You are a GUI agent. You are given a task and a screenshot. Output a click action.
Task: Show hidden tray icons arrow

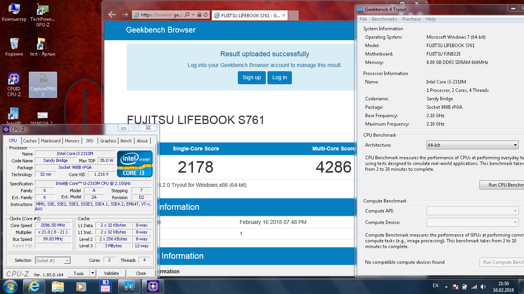[x=446, y=286]
